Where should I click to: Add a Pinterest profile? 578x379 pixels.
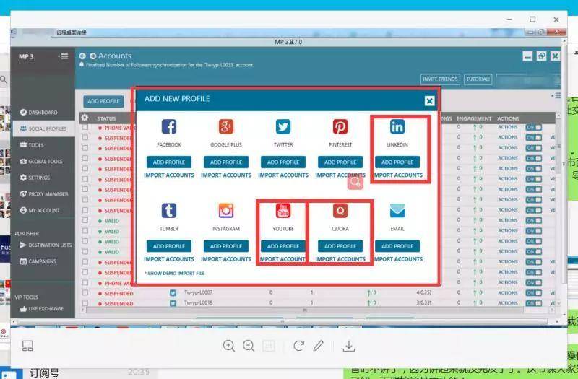[340, 162]
